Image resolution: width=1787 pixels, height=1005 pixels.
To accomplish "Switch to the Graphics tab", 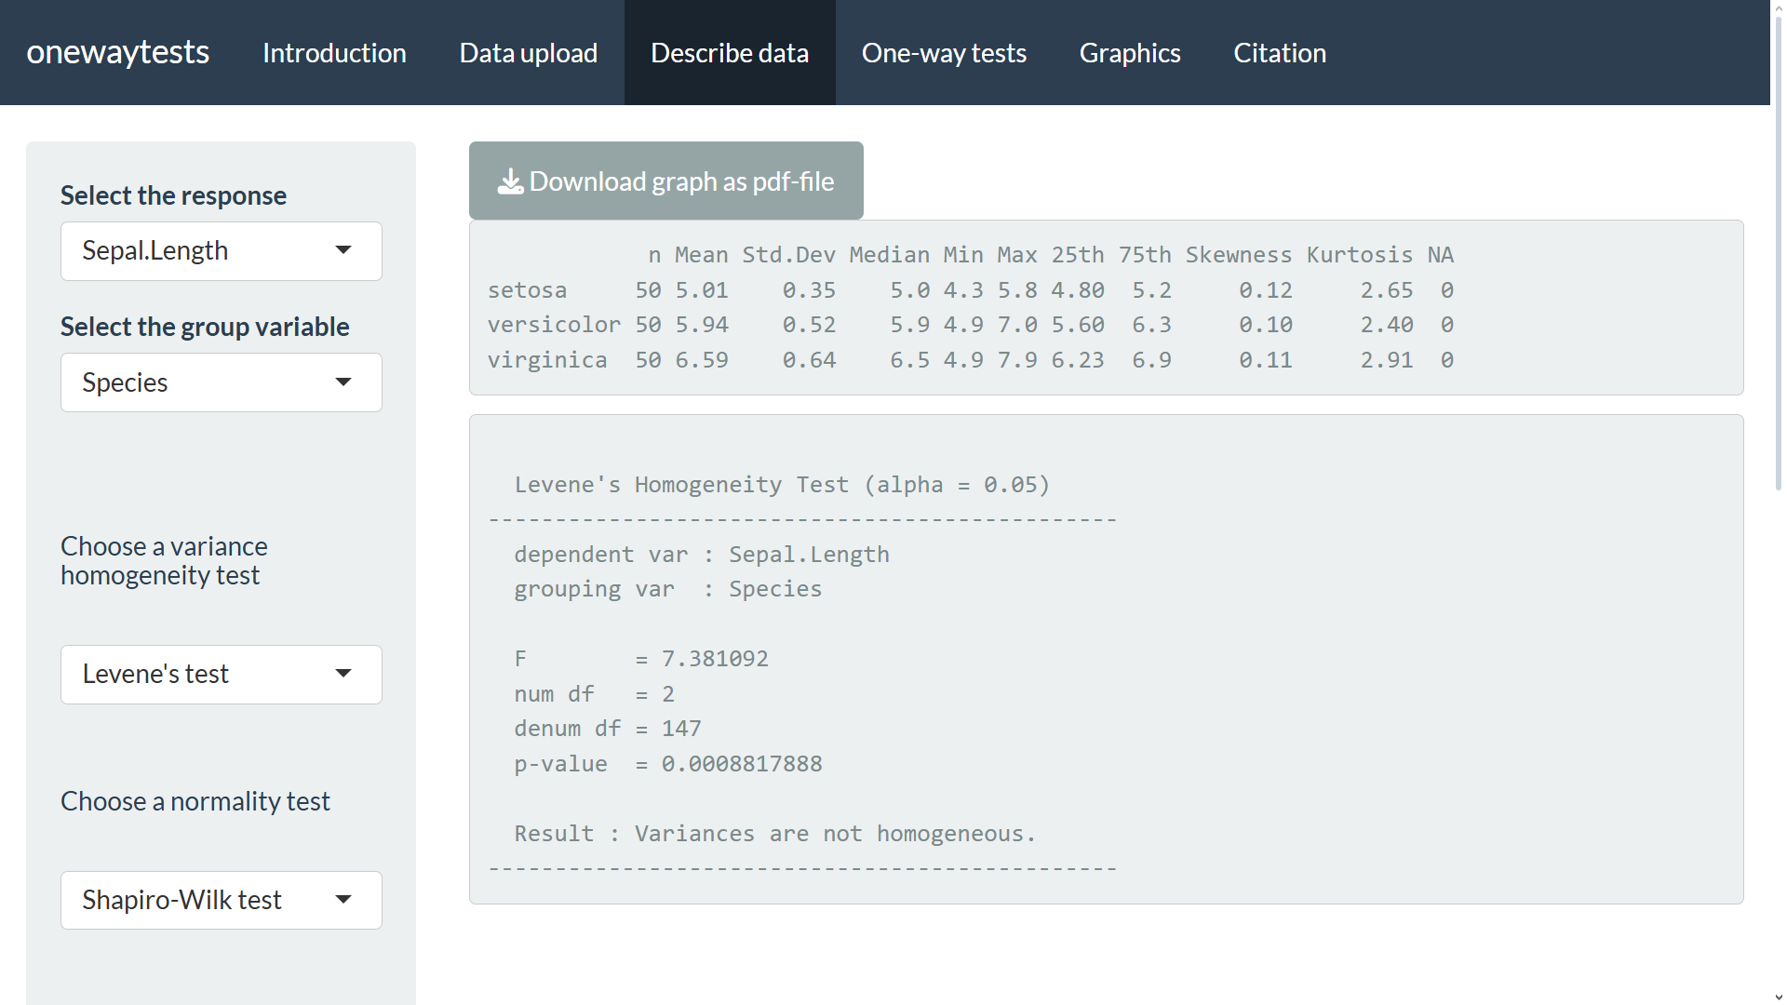I will point(1130,53).
